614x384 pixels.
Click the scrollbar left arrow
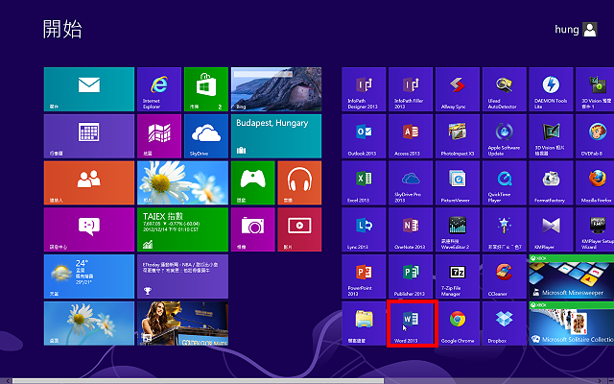pyautogui.click(x=7, y=381)
